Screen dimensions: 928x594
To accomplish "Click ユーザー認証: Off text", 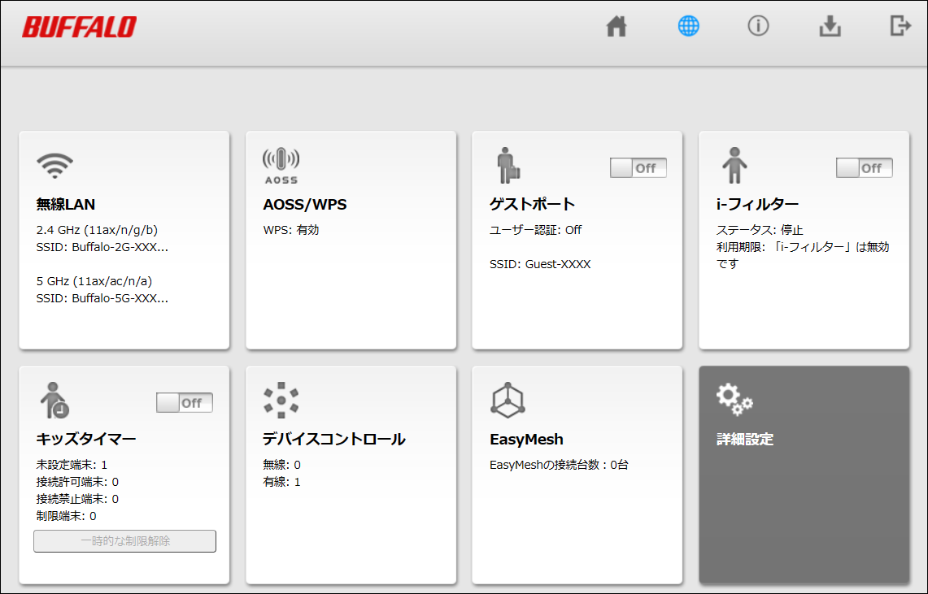I will click(536, 230).
